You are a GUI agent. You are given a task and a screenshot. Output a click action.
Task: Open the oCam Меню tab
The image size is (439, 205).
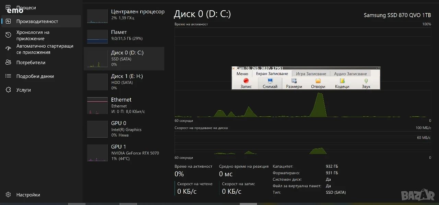[x=242, y=74]
